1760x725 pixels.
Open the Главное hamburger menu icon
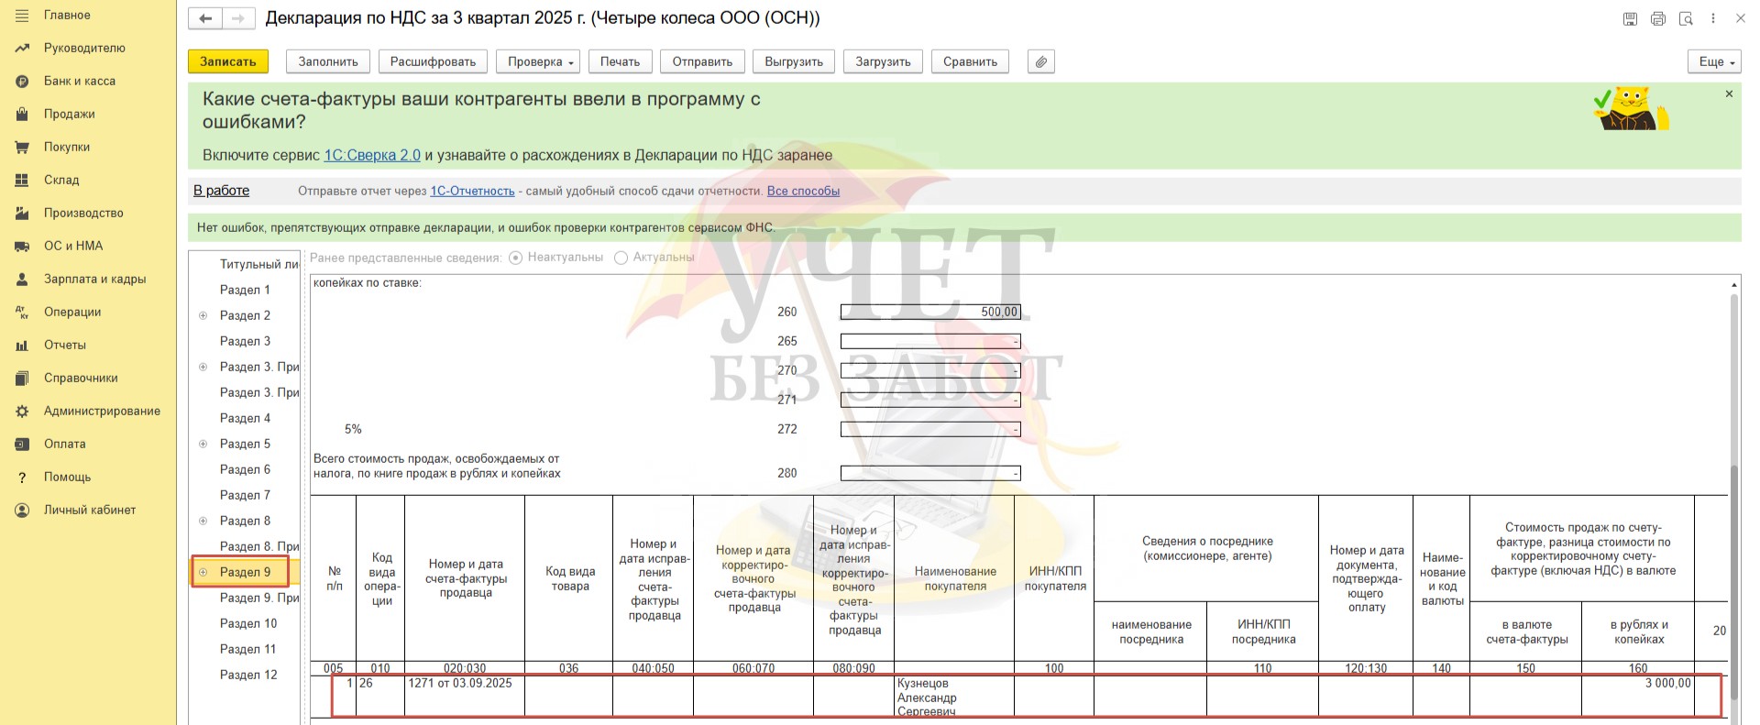[23, 16]
